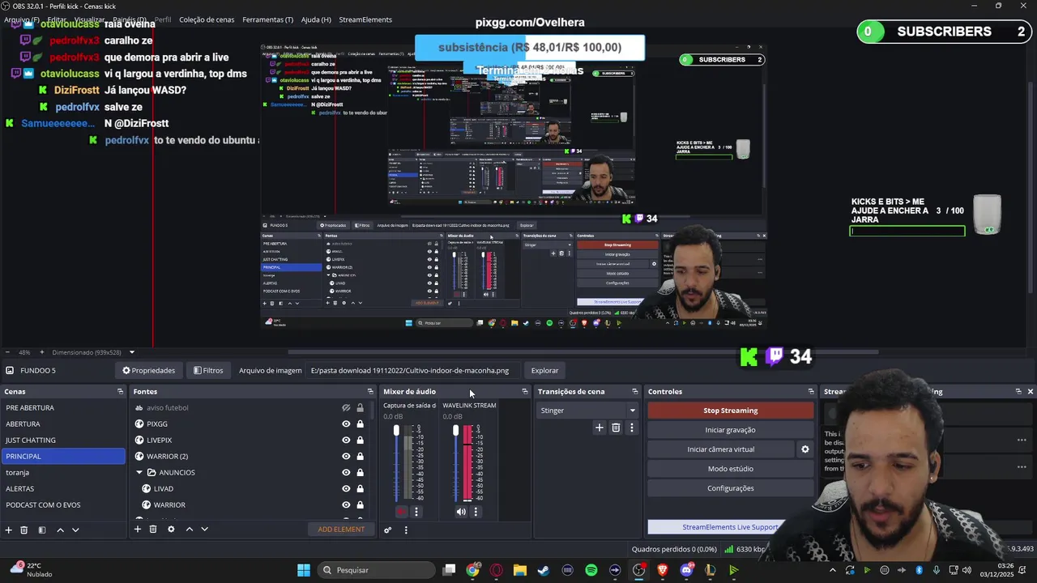
Task: Unmute Captura de saída audio channel
Action: tap(402, 512)
